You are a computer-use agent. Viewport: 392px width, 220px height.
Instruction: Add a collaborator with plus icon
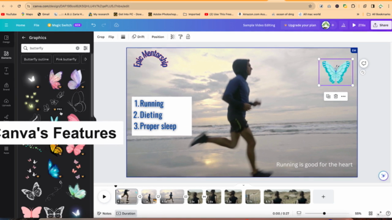pos(333,25)
